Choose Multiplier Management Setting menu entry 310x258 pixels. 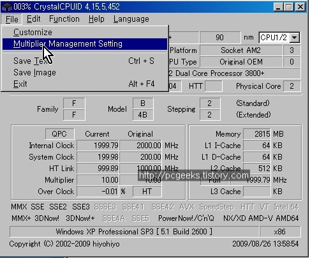[85, 44]
